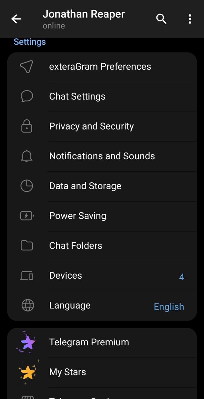Select the battery icon for Power Saving
204x399 pixels.
pyautogui.click(x=27, y=215)
